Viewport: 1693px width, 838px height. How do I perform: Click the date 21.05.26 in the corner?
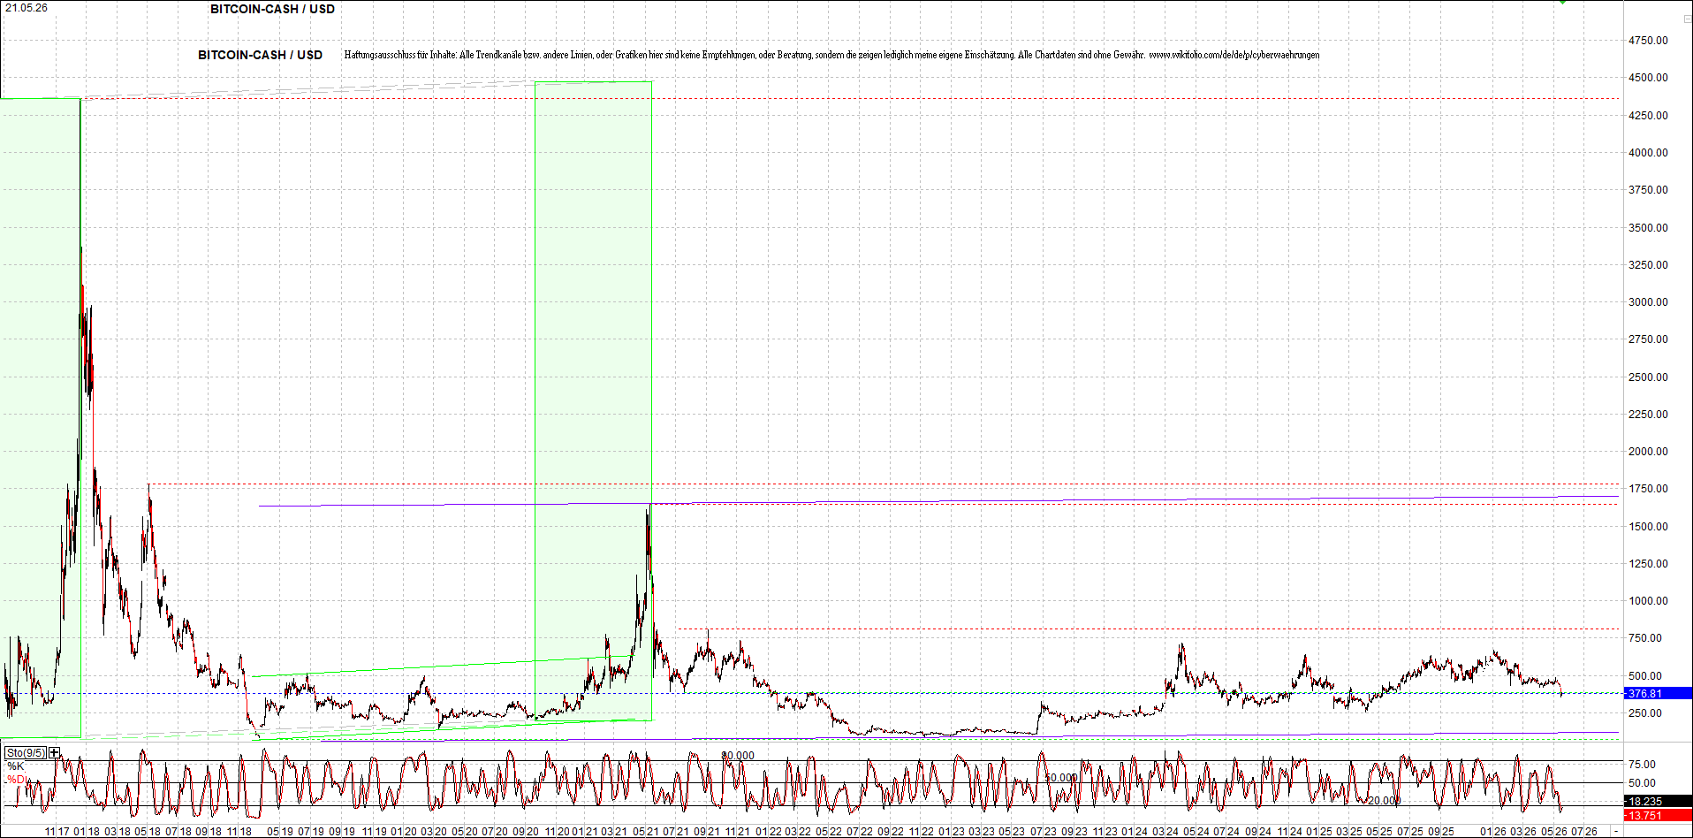tap(27, 8)
